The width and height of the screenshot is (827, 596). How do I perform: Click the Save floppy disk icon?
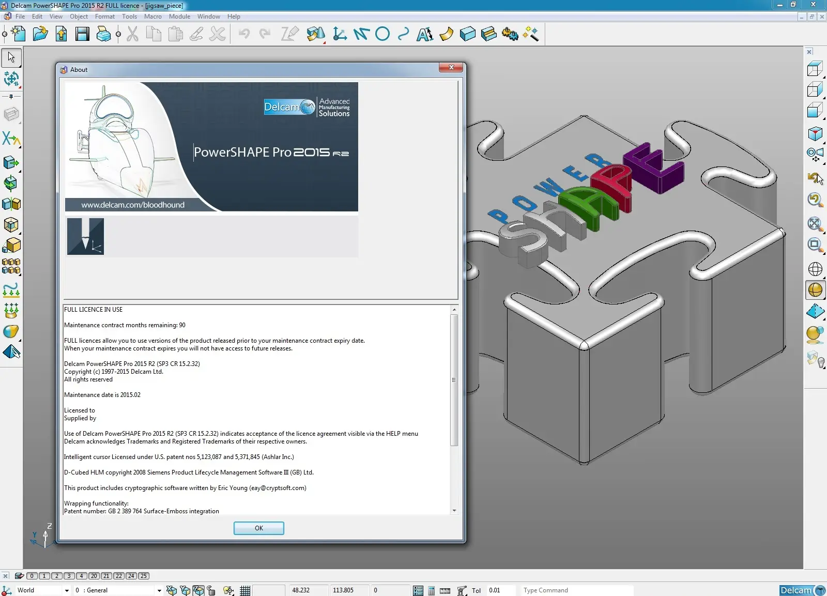pyautogui.click(x=82, y=34)
